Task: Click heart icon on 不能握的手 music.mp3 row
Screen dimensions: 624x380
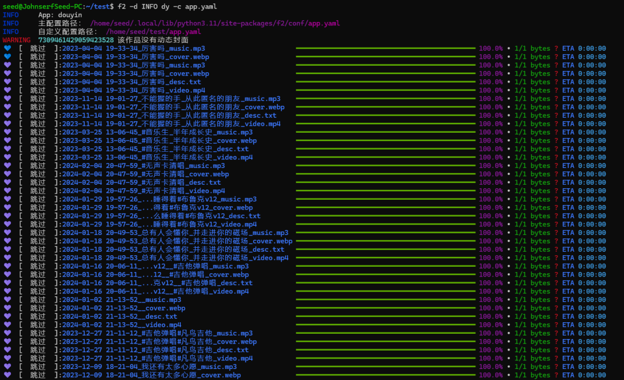Action: [8, 98]
